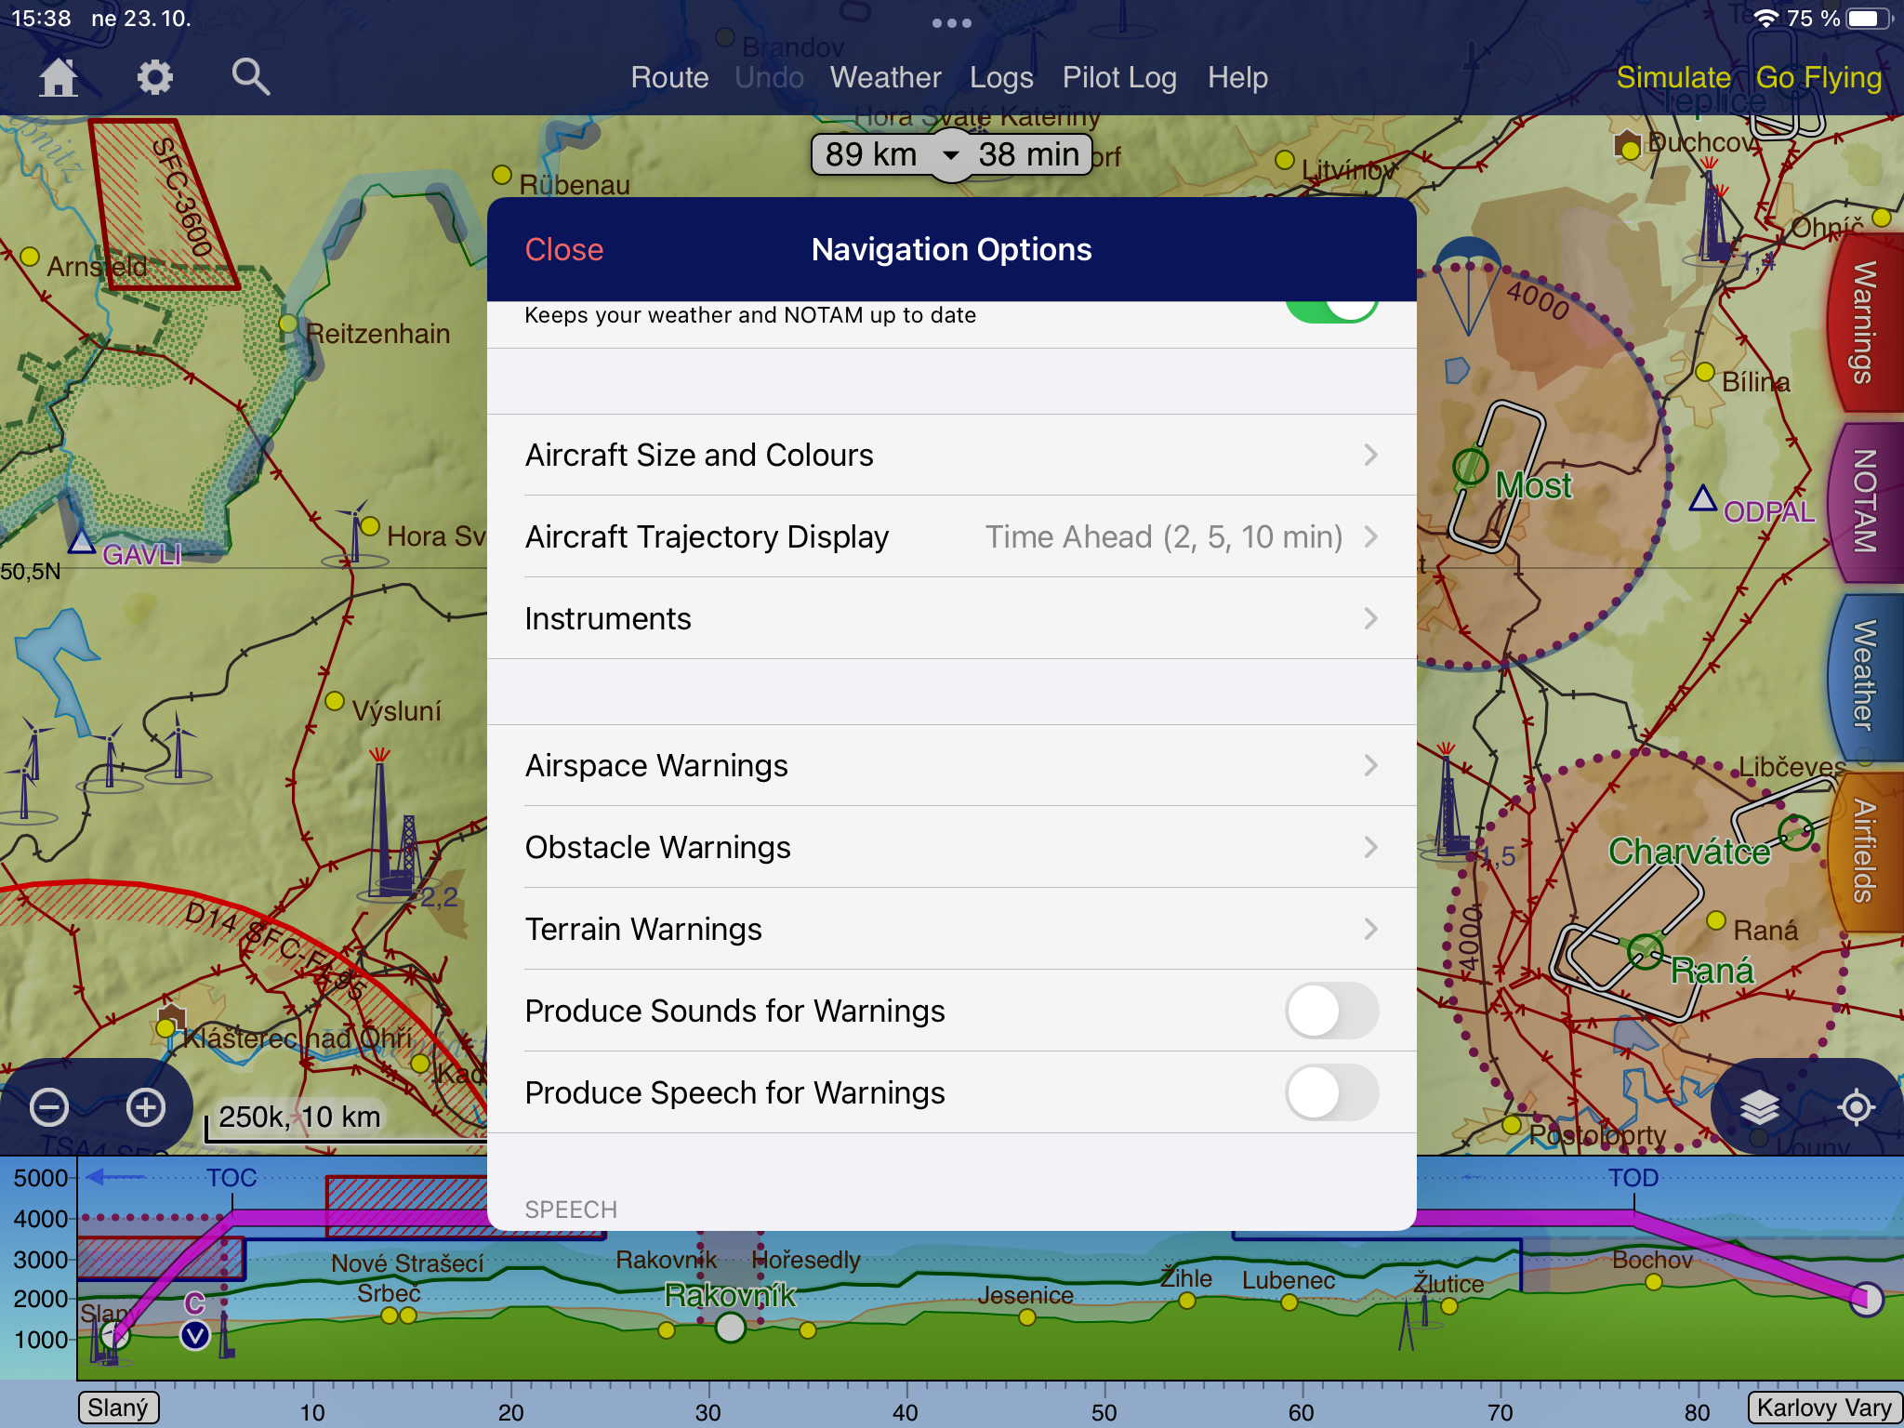Enable Produce Sounds for Warnings switch

(1330, 1011)
